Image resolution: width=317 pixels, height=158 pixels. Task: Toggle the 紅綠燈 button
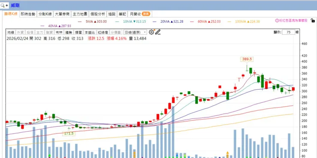tap(103, 32)
